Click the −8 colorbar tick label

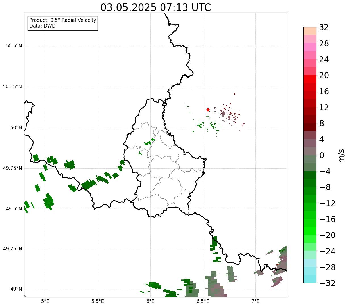click(x=324, y=187)
